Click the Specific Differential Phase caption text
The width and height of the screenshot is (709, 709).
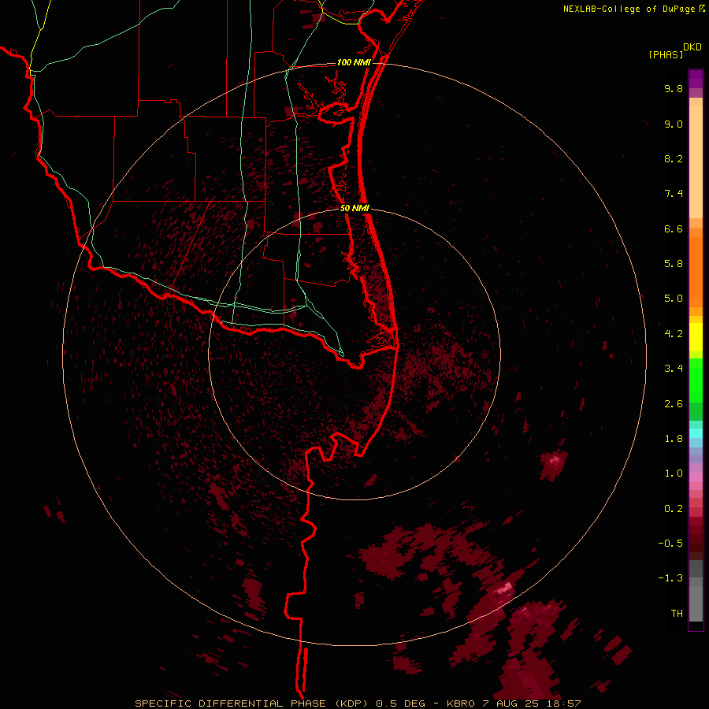point(358,703)
